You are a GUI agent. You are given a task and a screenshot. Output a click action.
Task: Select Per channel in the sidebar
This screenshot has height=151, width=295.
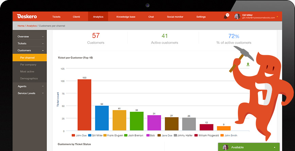pos(30,58)
